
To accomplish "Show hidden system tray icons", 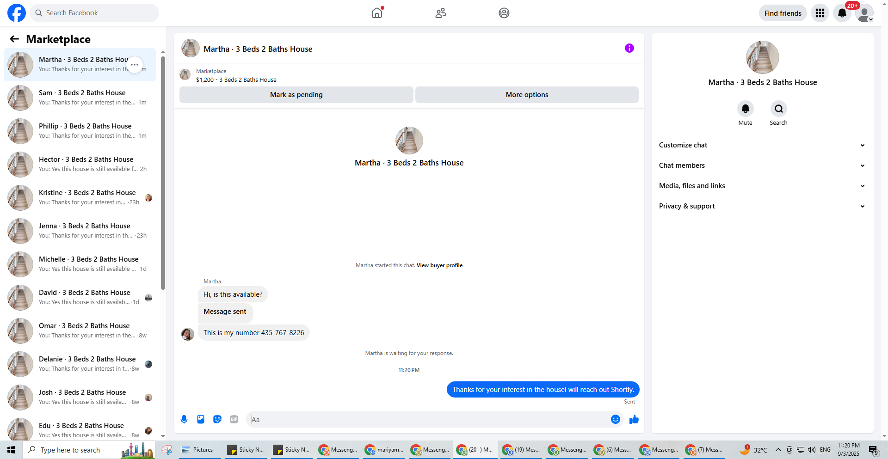I will click(778, 450).
